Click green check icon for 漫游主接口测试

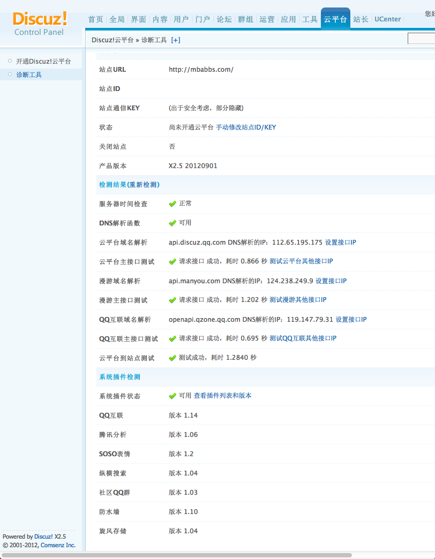(172, 300)
